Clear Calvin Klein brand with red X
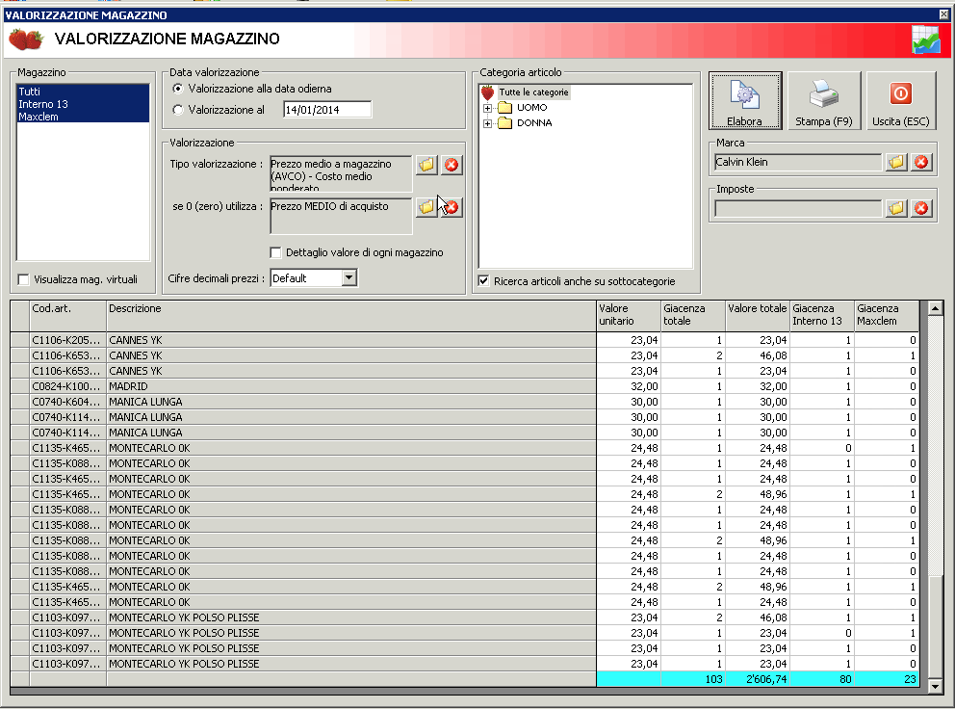 (921, 162)
